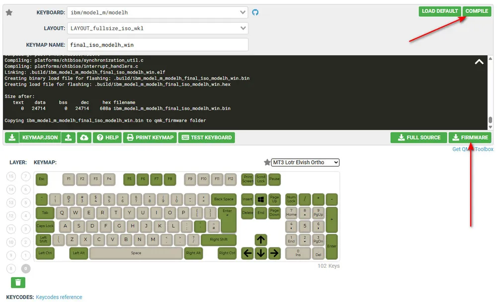This screenshot has height=302, width=497.
Task: Open the GitHub icon link for keyboard
Action: (x=255, y=12)
